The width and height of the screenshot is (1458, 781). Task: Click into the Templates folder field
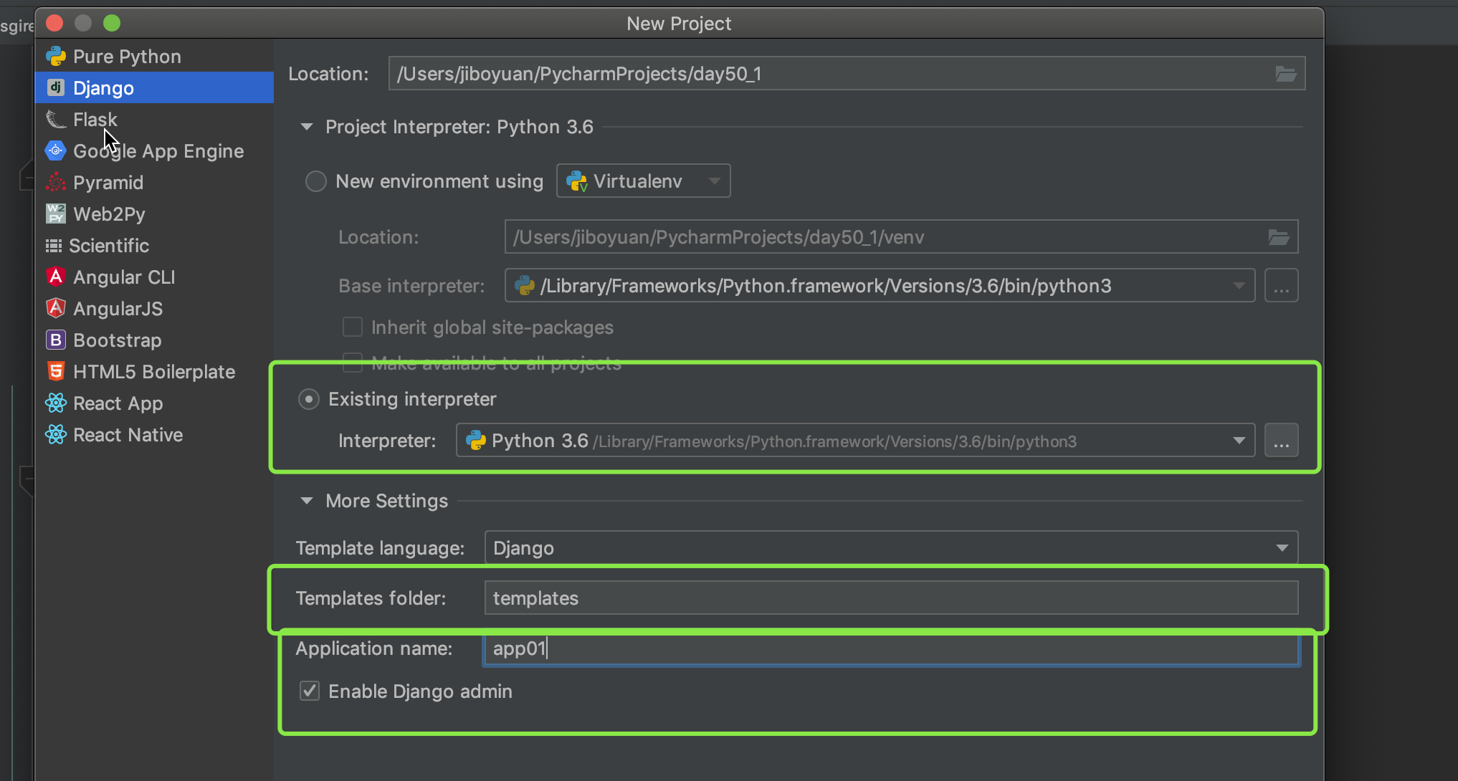pos(890,598)
